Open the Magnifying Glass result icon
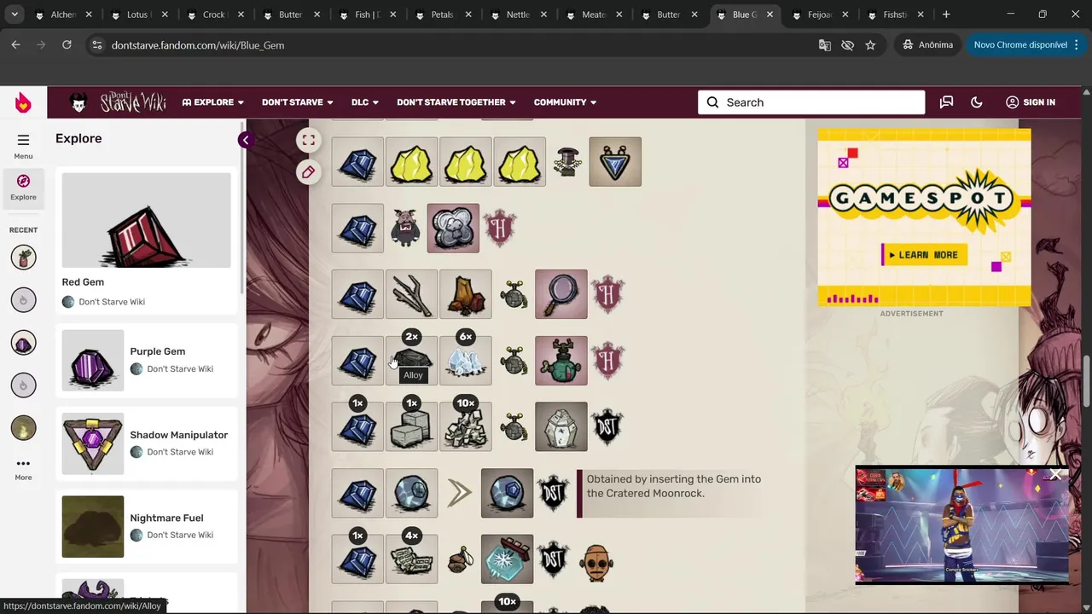Image resolution: width=1092 pixels, height=614 pixels. (x=561, y=294)
